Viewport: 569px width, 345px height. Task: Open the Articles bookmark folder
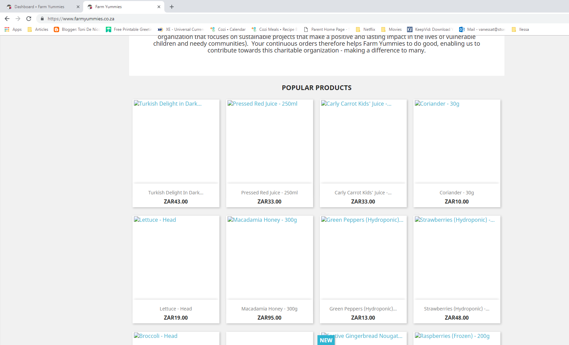(x=38, y=29)
